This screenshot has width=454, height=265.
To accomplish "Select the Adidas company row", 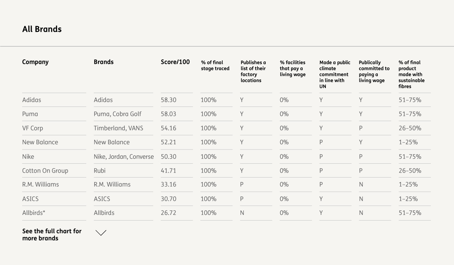I will tap(32, 100).
